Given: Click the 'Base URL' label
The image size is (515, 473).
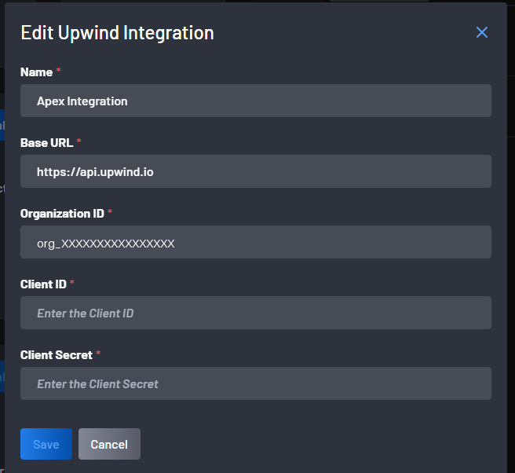Looking at the screenshot, I should click(x=46, y=143).
